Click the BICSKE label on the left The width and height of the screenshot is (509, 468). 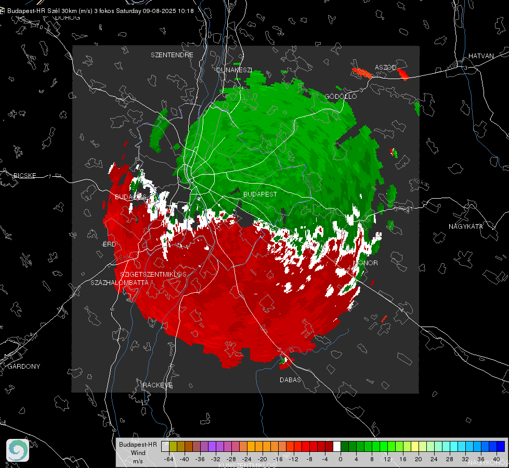pyautogui.click(x=24, y=175)
